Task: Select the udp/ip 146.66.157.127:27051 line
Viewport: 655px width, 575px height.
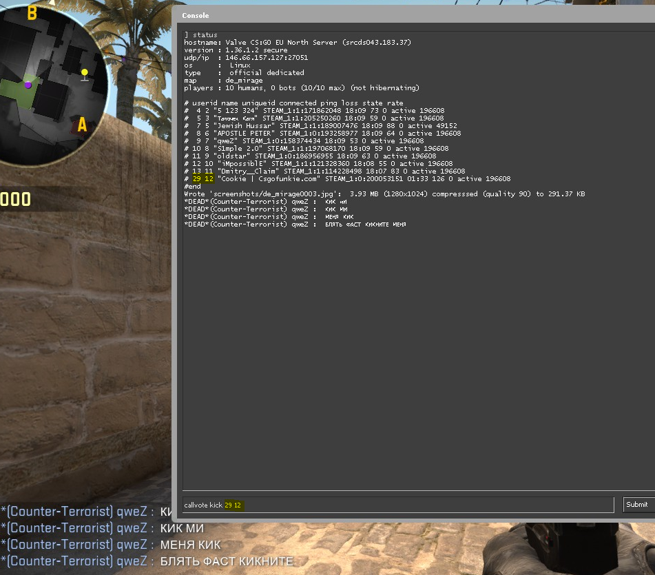Action: pyautogui.click(x=246, y=58)
